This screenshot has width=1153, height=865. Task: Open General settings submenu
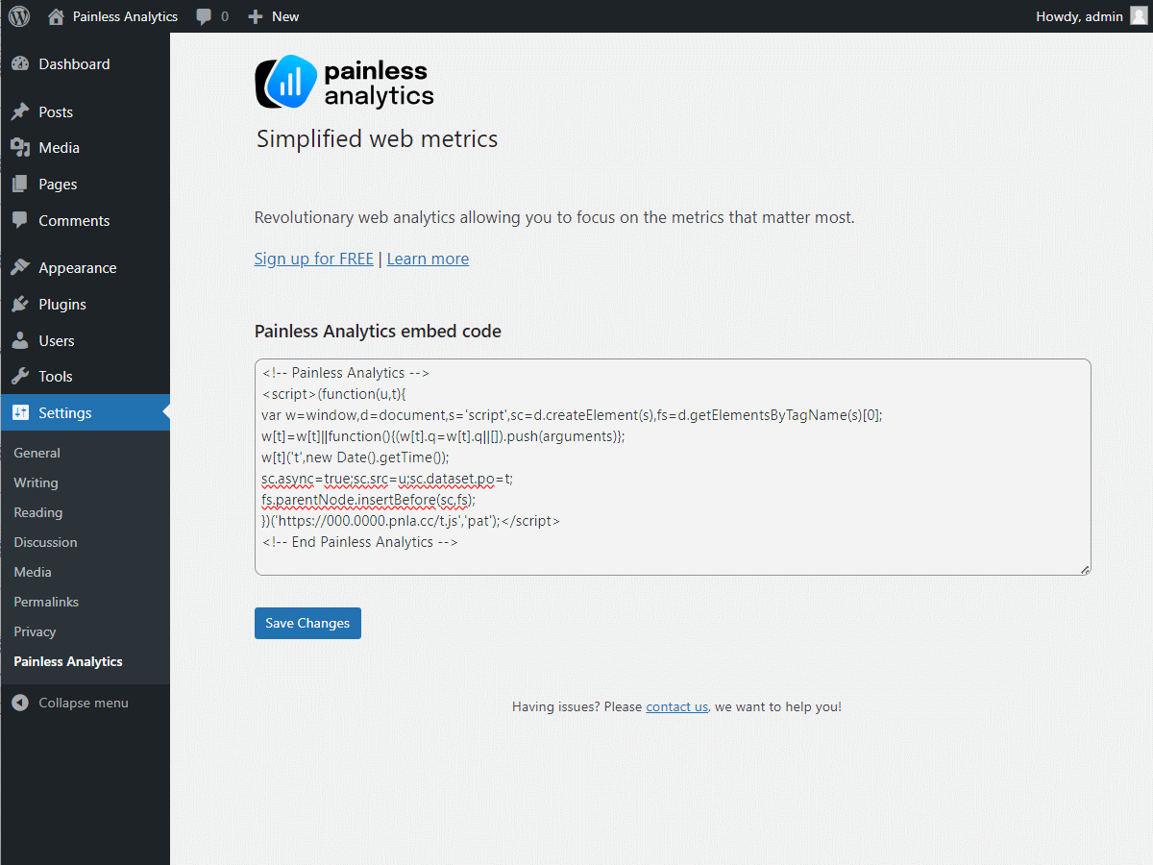(x=37, y=454)
